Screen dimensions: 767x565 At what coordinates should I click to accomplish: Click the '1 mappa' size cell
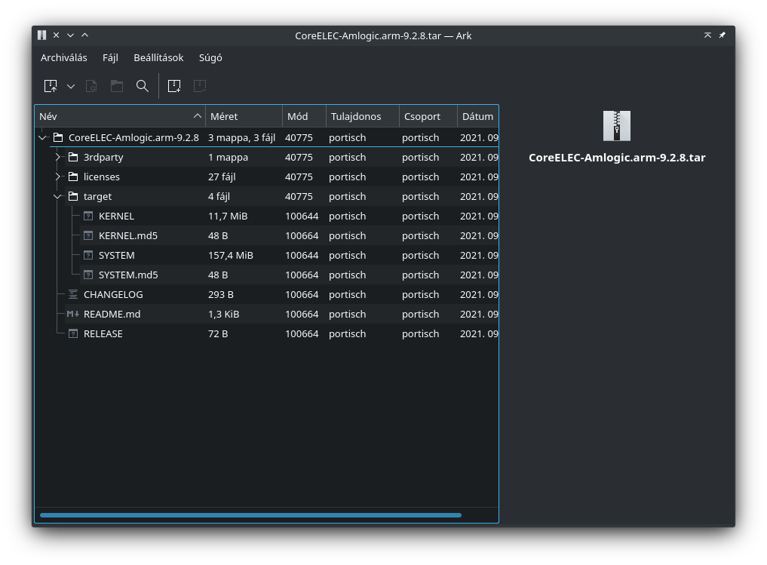point(228,157)
